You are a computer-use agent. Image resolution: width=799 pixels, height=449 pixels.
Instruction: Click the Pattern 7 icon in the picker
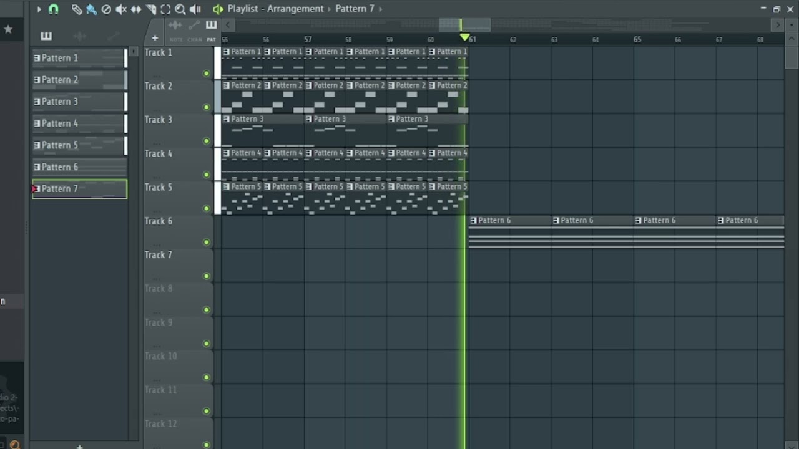(37, 189)
